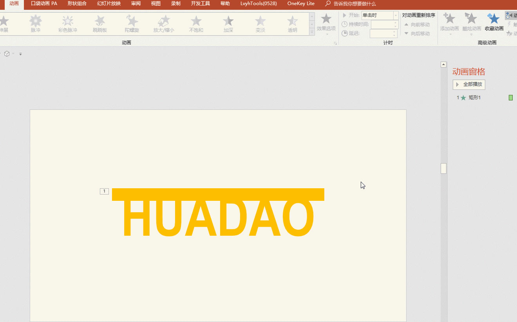
Task: Click the 全部播放 play all button
Action: click(x=469, y=84)
